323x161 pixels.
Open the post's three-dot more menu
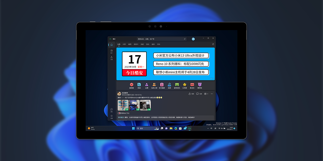pos(212,94)
